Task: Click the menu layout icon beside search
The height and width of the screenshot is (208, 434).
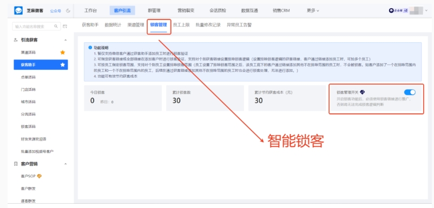Action: (x=65, y=26)
